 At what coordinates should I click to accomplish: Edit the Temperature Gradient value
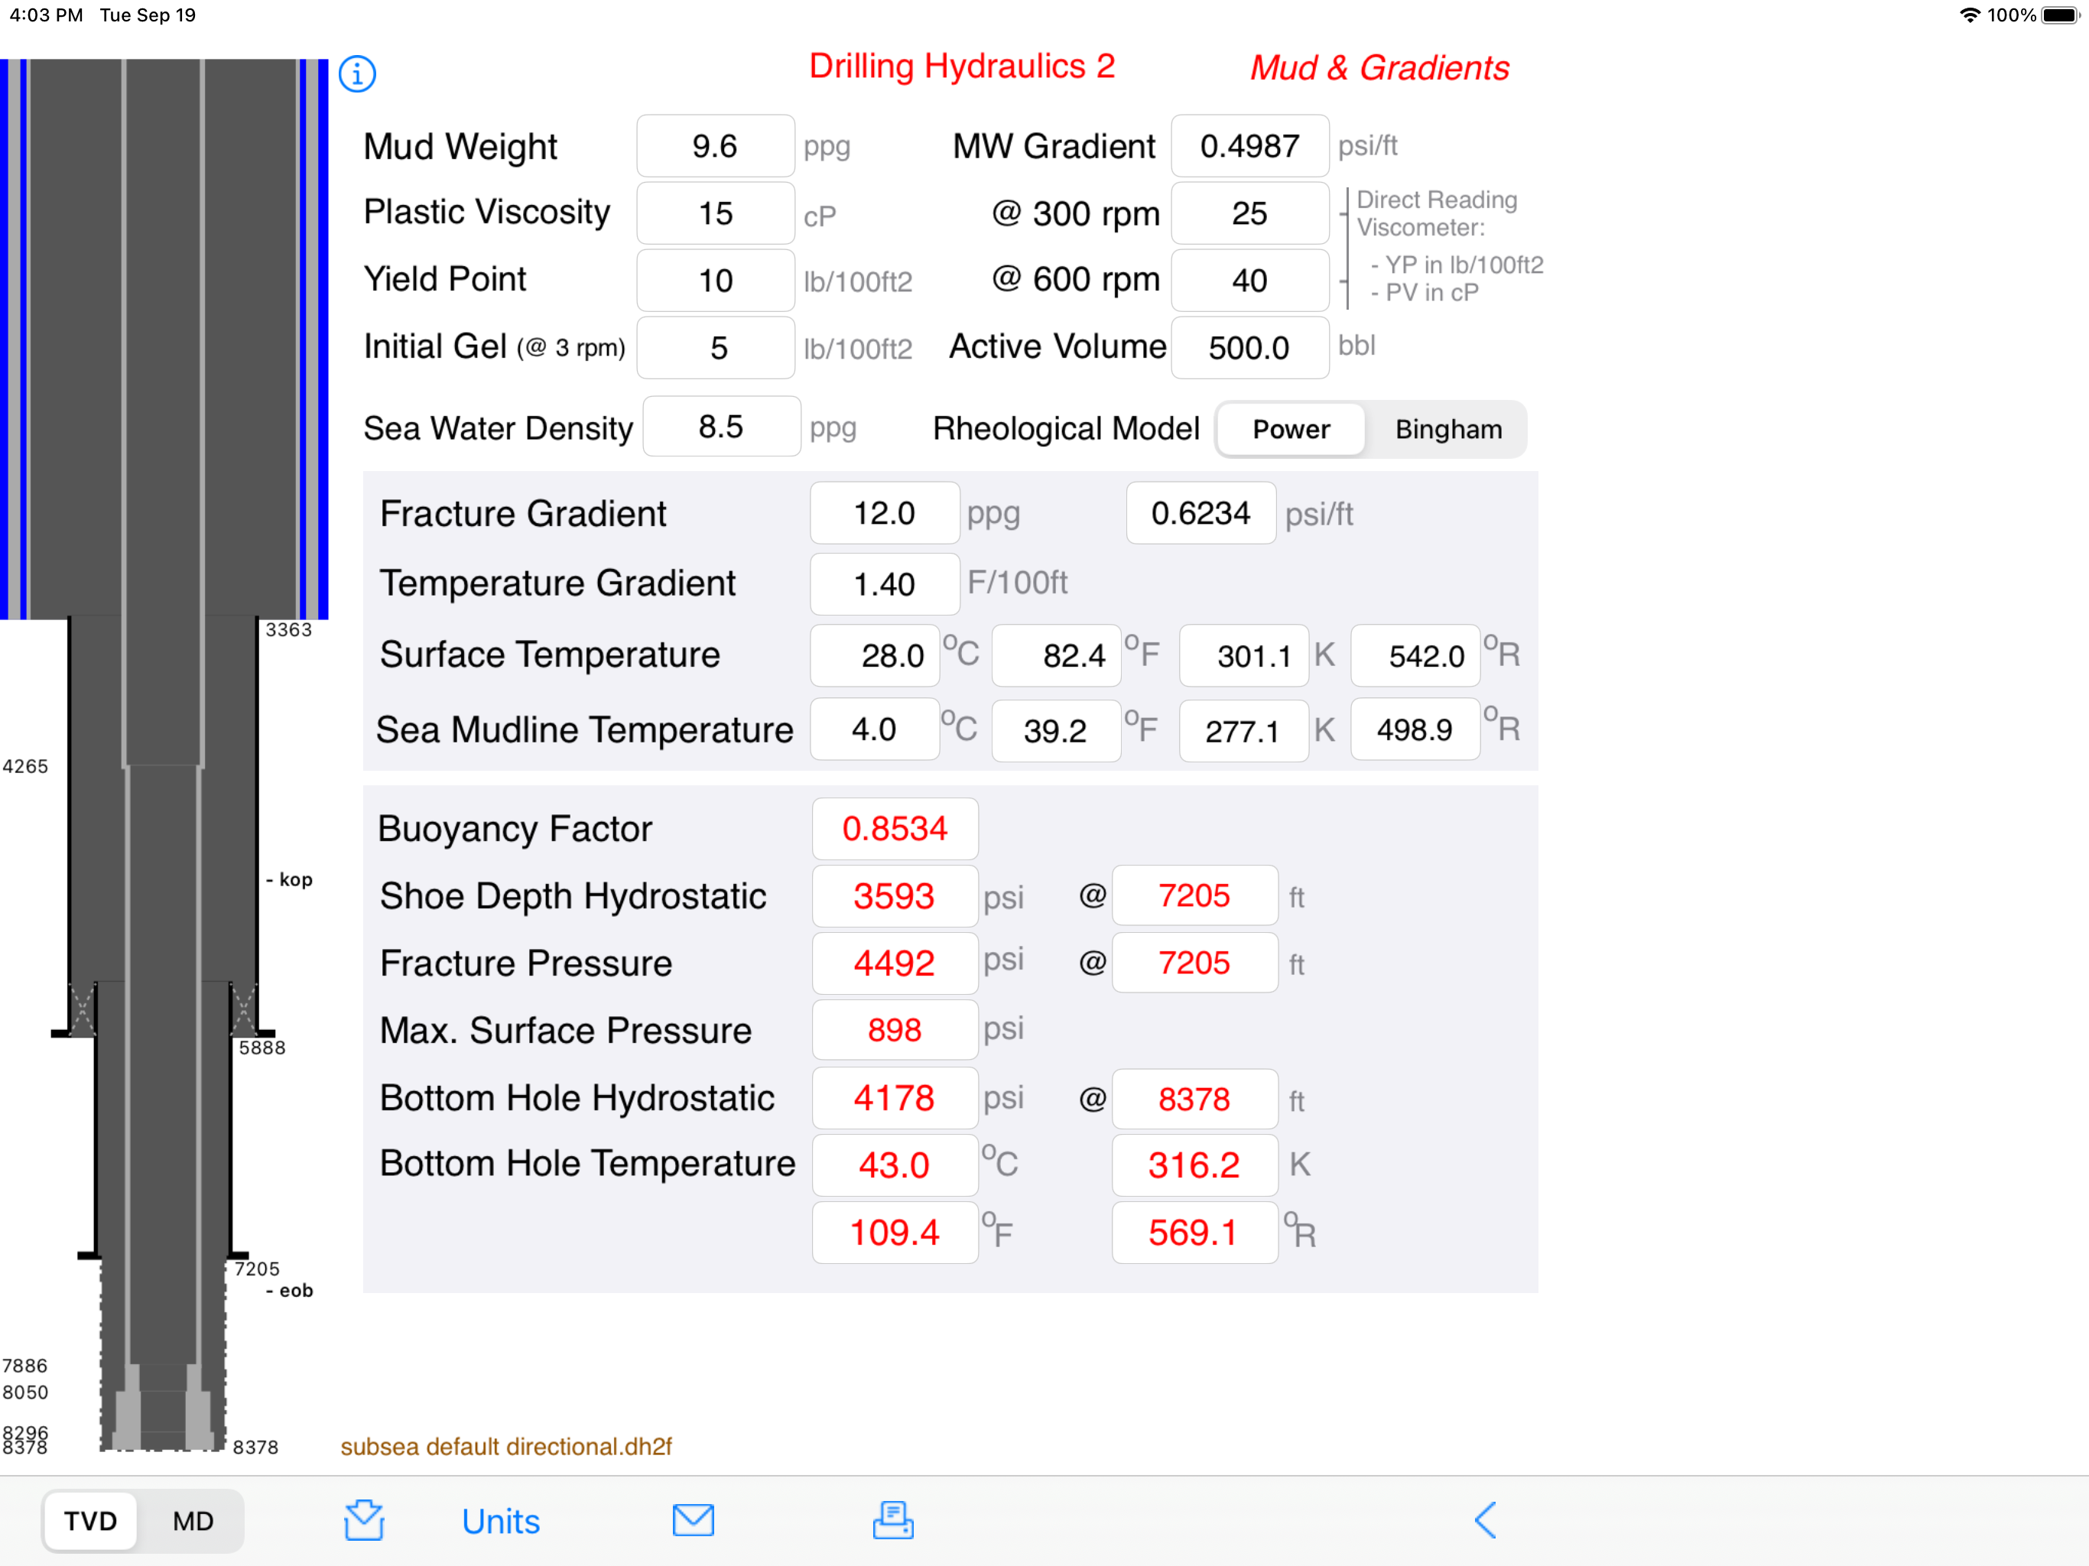[x=884, y=583]
